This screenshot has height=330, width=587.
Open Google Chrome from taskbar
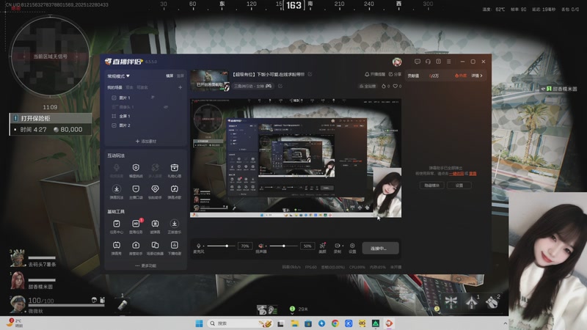pos(335,323)
